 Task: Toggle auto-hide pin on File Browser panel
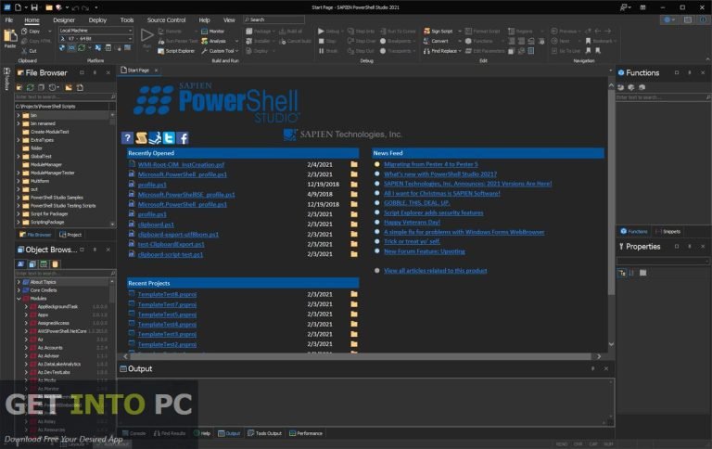pyautogui.click(x=95, y=72)
